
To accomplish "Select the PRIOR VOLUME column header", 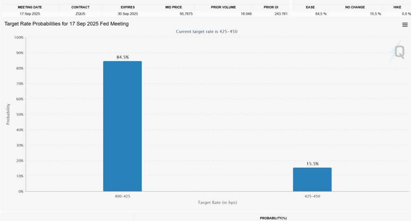I will click(223, 7).
